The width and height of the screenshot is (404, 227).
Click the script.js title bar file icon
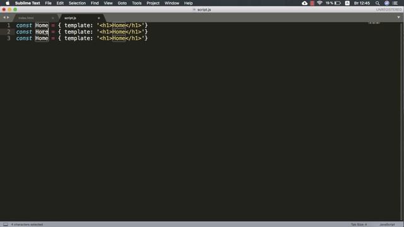pos(194,9)
